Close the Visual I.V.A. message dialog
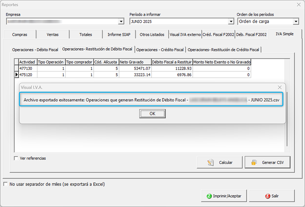Screen dimensions: 305x207 280,87
